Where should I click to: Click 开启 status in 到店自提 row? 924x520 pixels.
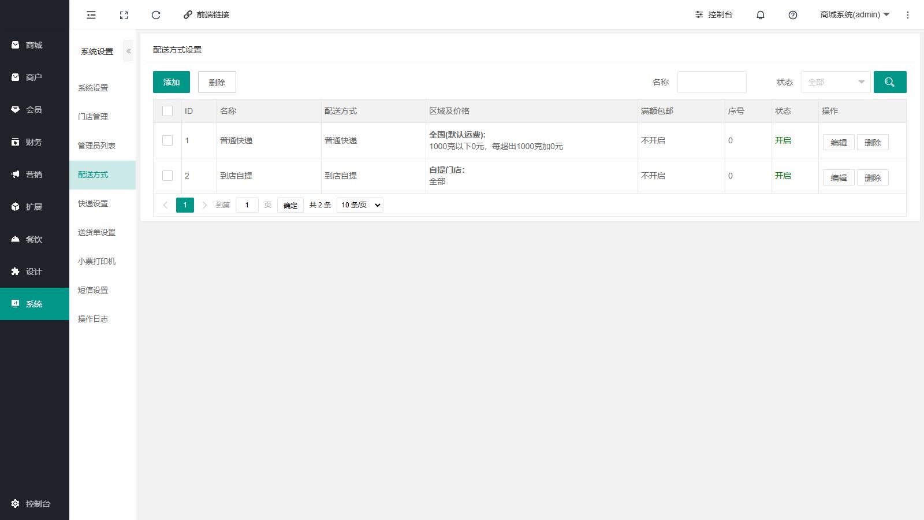coord(783,176)
